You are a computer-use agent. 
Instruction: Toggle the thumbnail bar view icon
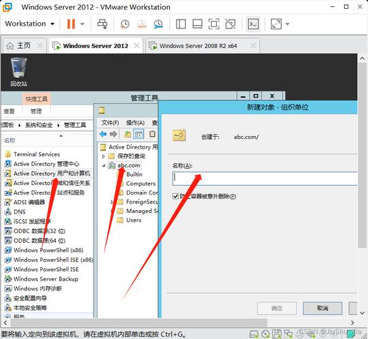point(198,24)
